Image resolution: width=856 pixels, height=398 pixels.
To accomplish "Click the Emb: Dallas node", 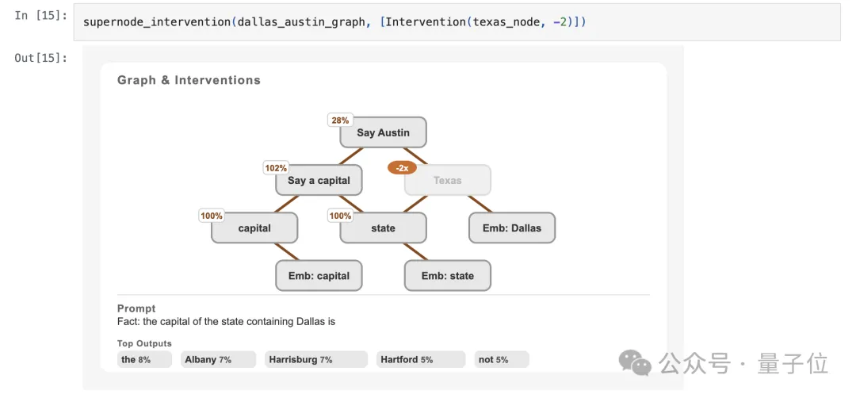I will click(511, 228).
